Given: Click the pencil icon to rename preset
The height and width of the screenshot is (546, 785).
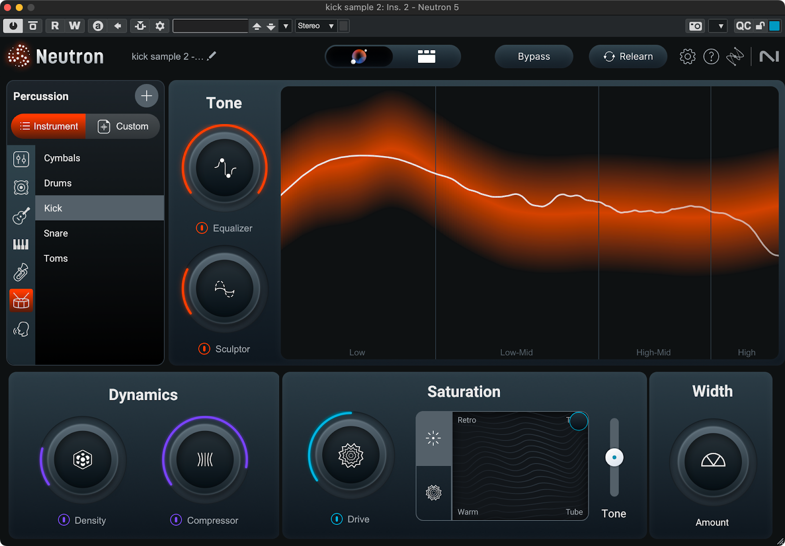Looking at the screenshot, I should [211, 56].
